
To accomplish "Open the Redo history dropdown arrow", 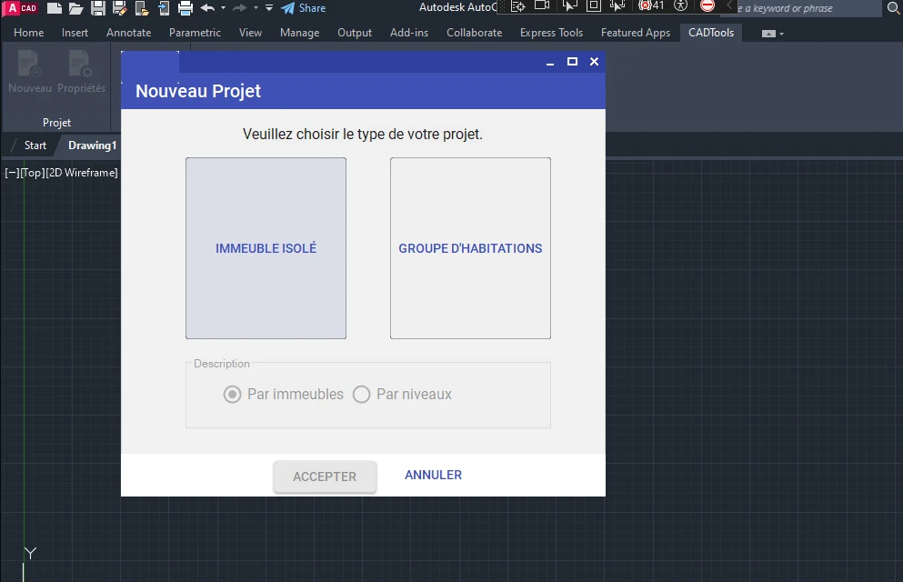I will tap(256, 8).
